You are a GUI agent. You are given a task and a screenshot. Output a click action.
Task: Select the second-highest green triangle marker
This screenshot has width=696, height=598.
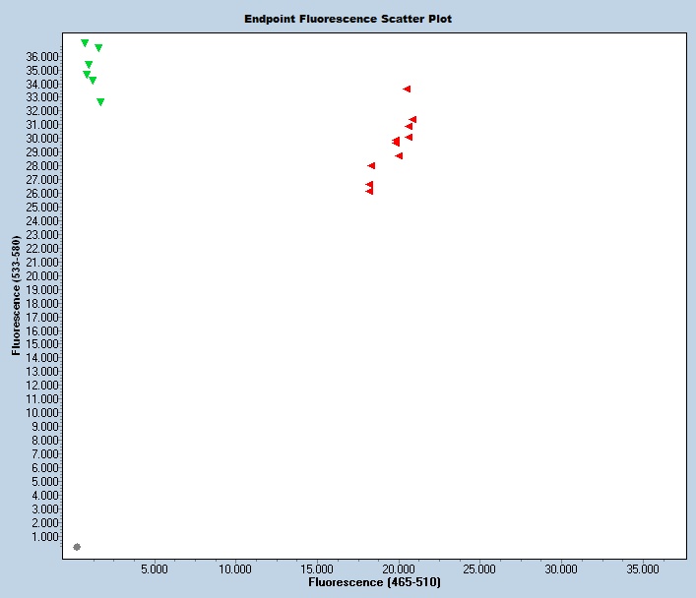[98, 48]
